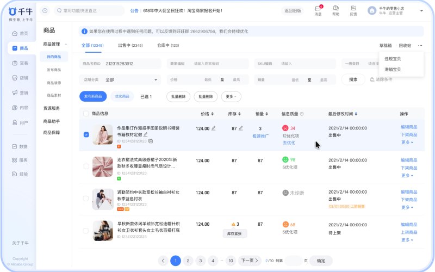The height and width of the screenshot is (272, 435).
Task: Click red sad face quality icon 34
Action: coord(285,128)
